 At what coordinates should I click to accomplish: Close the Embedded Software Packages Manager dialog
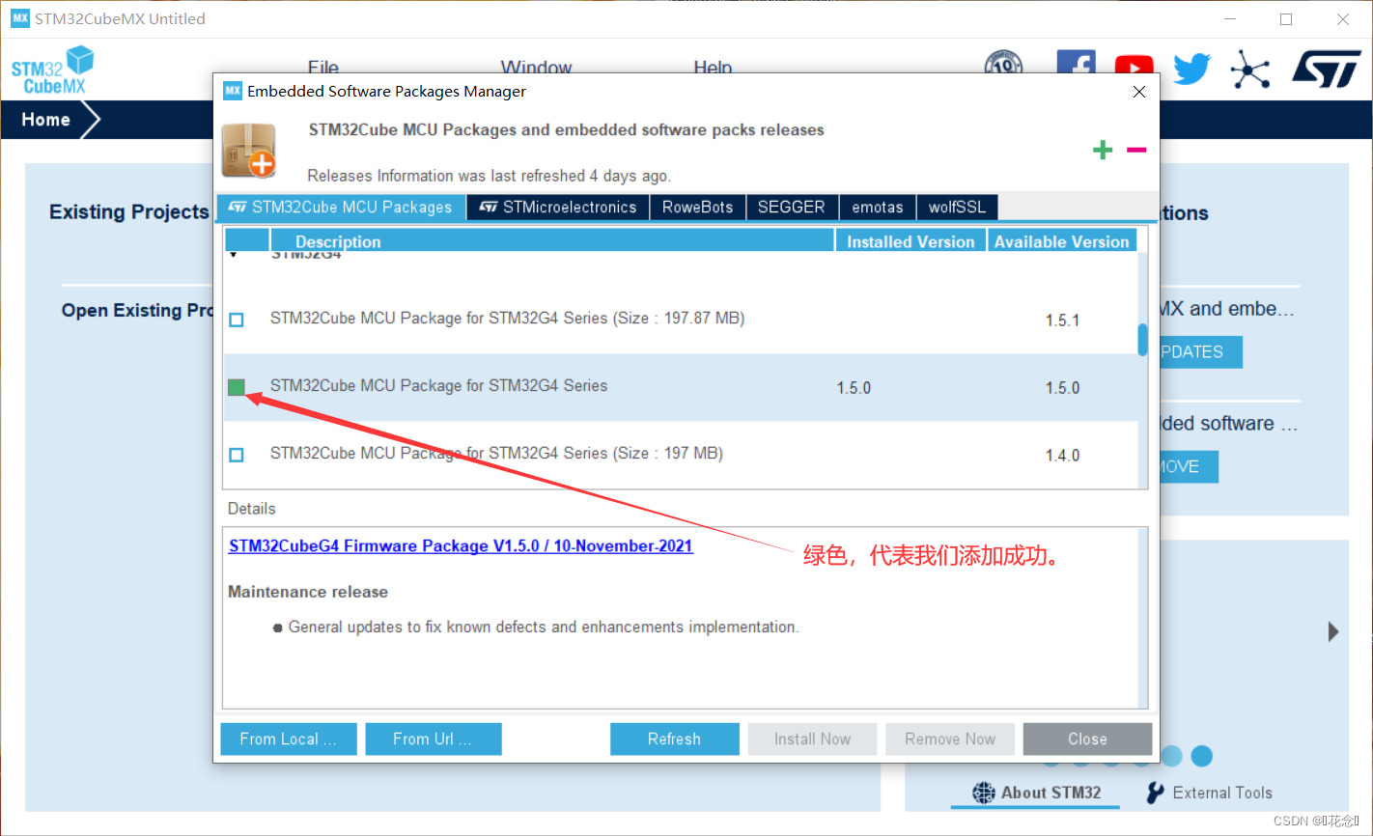pos(1139,92)
